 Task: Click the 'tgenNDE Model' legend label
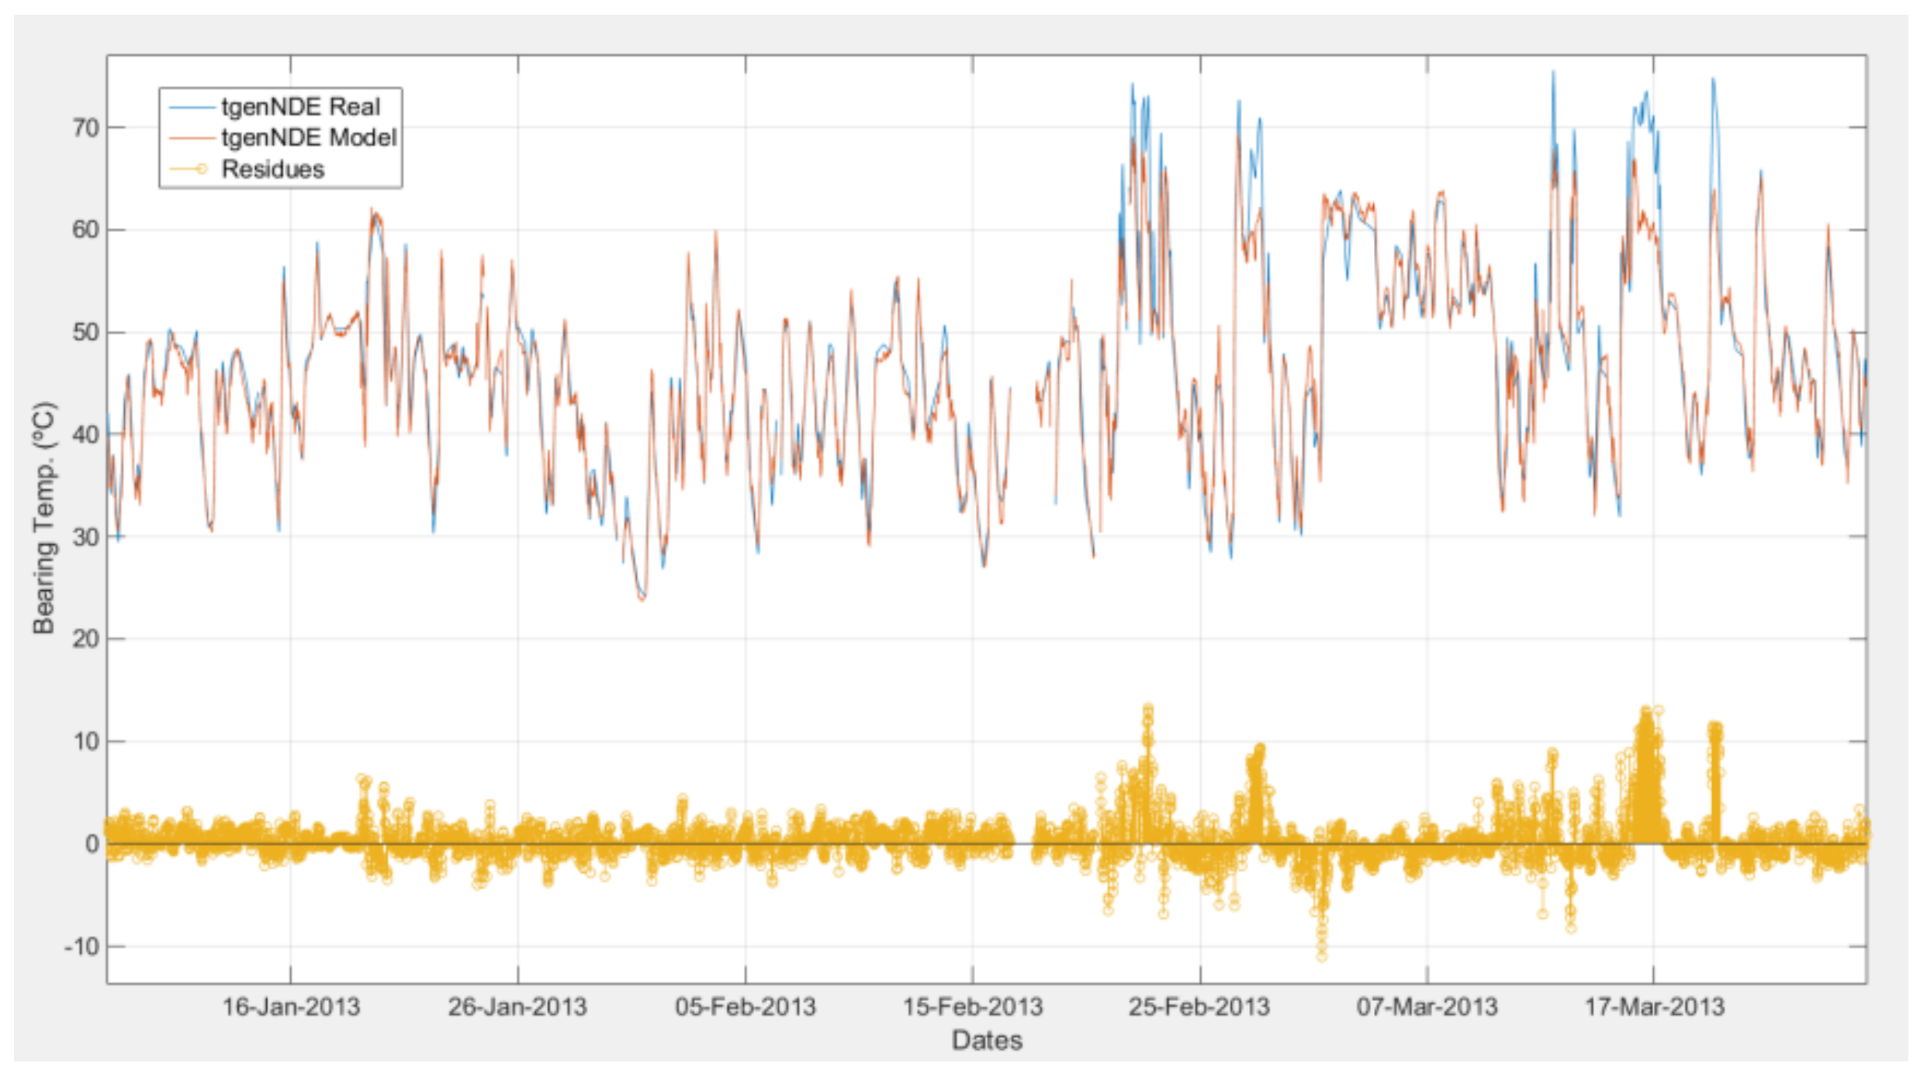coord(309,137)
